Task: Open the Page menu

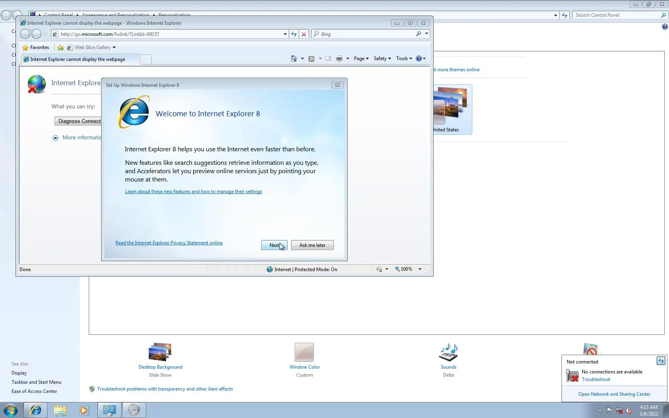Action: (x=361, y=59)
